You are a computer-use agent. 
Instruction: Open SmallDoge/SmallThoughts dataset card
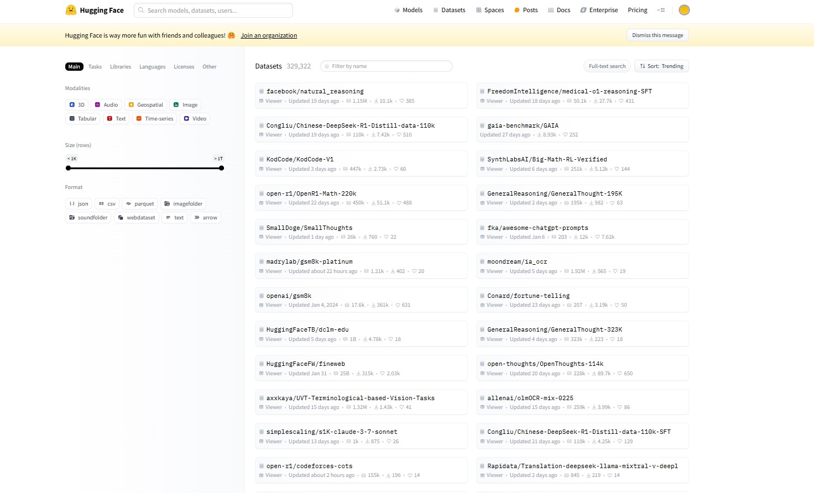tap(361, 232)
